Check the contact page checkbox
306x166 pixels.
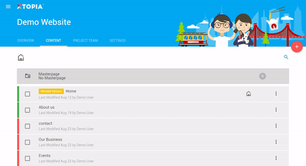point(27,126)
